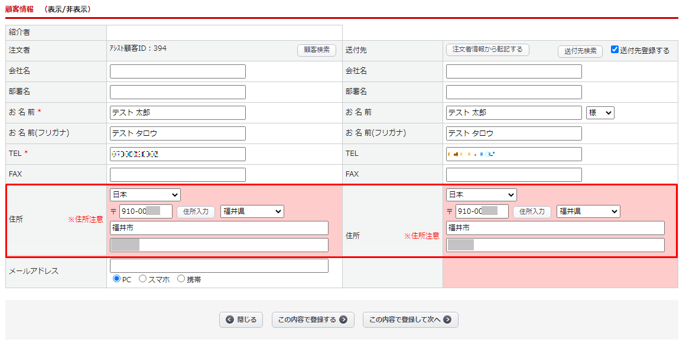Open the orderer prefecture dropdown 福井県
This screenshot has height=349, width=686.
[252, 211]
